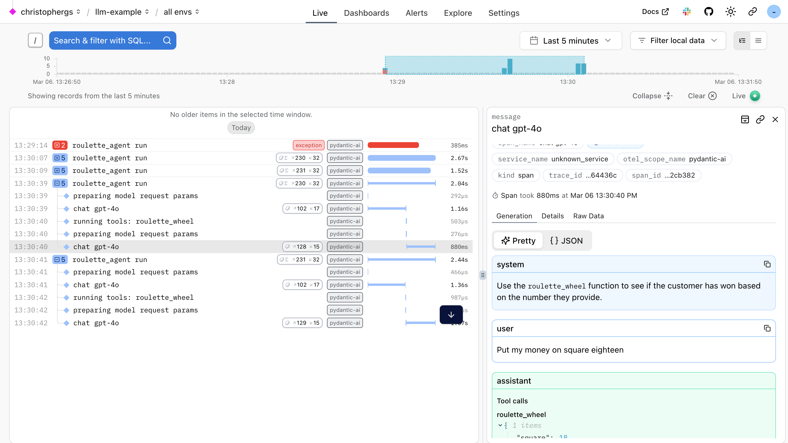Copy link with header chain icon
This screenshot has height=443, width=788.
(x=752, y=12)
